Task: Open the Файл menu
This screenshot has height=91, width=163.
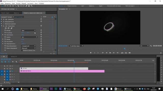Action: [2, 4]
